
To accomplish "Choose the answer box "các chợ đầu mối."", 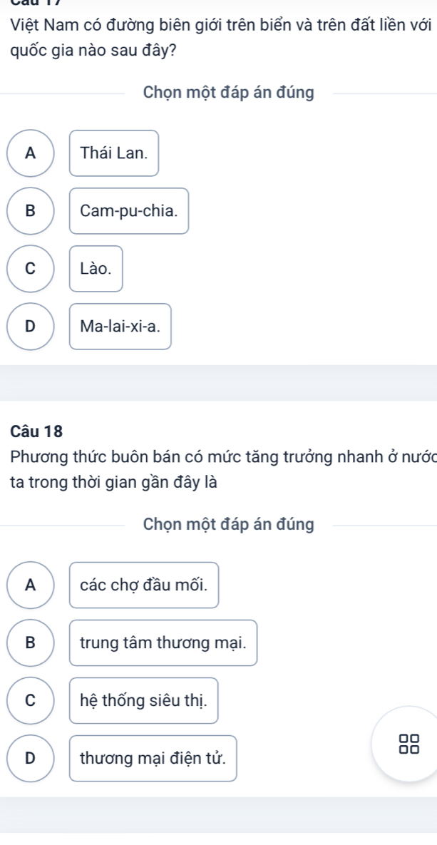I will click(x=144, y=585).
